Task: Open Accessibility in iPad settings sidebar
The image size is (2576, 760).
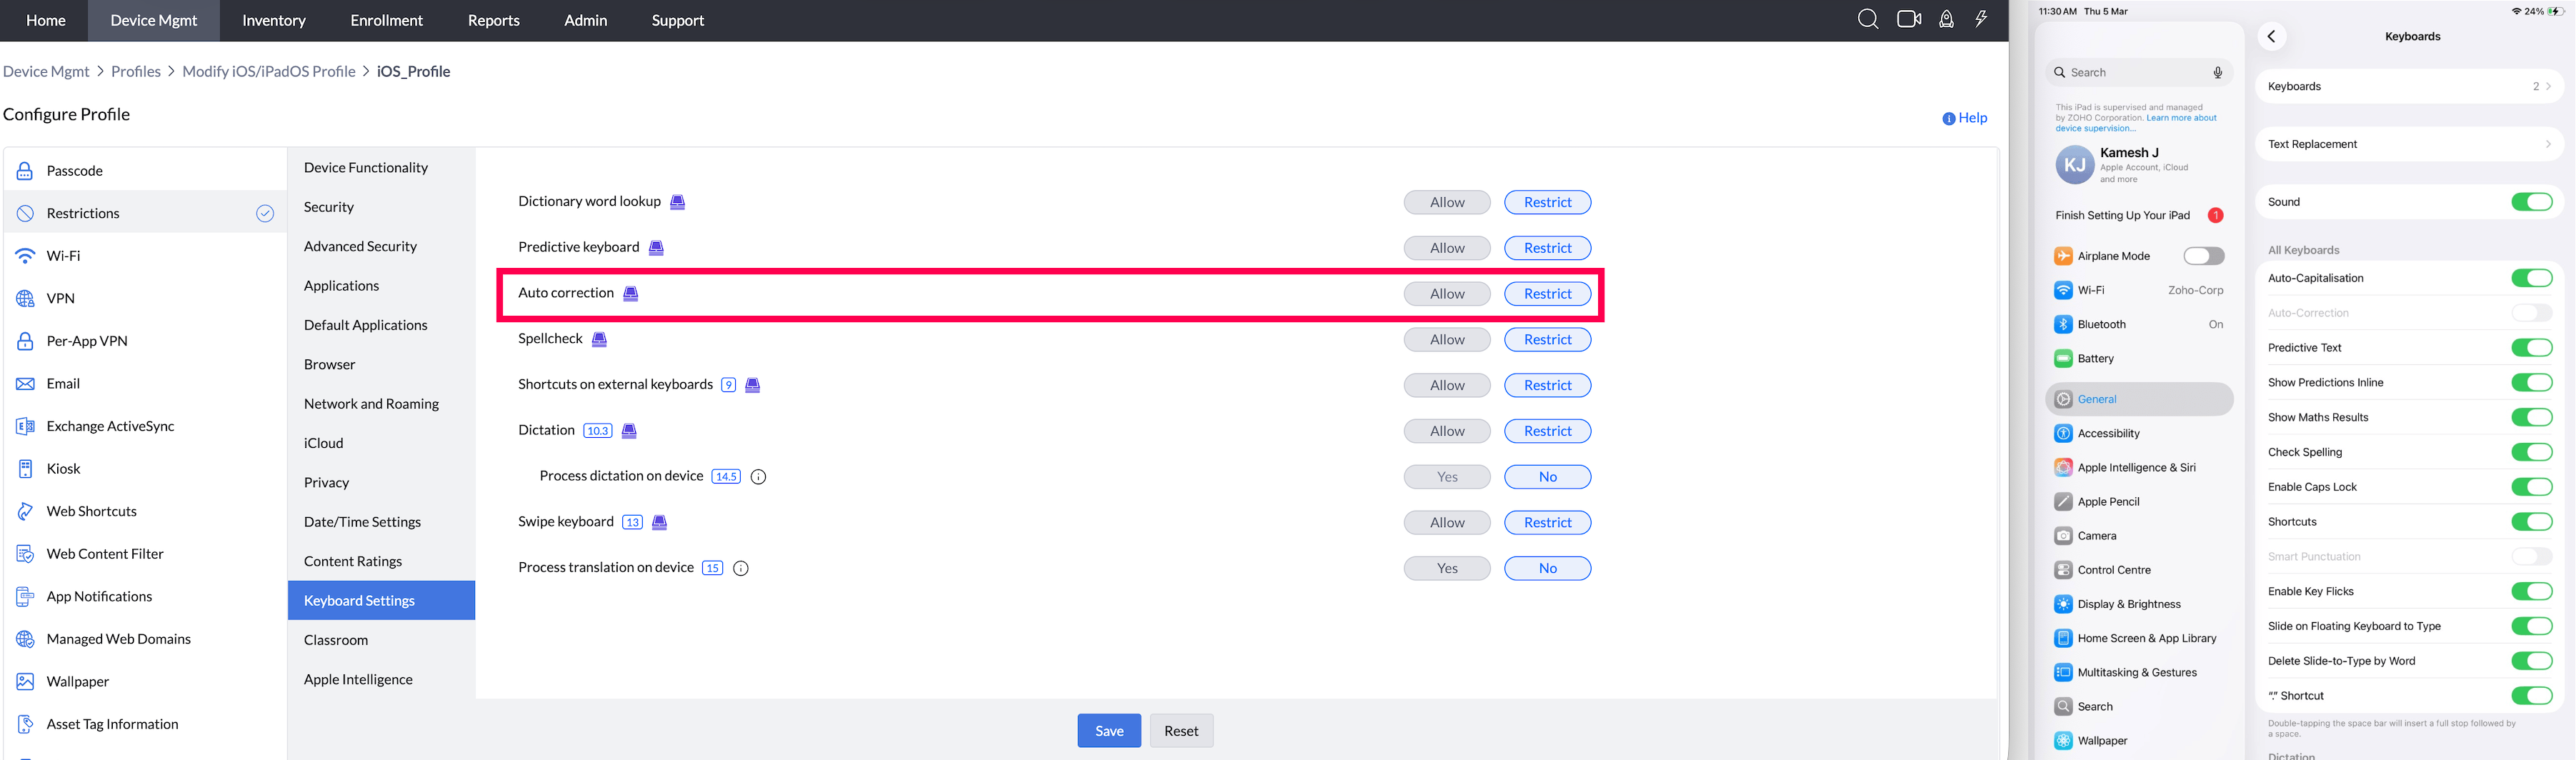Action: tap(2138, 433)
